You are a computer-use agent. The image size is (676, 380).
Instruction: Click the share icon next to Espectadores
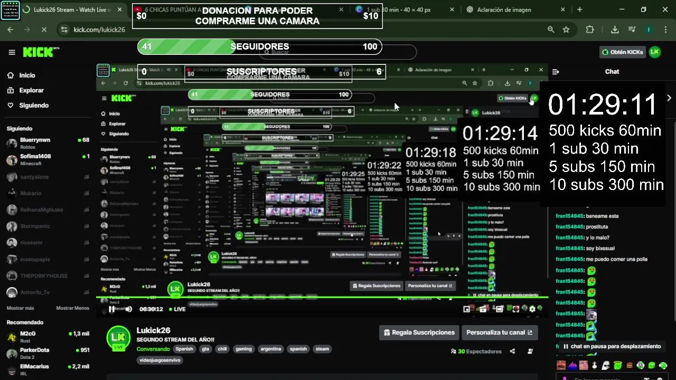512,351
